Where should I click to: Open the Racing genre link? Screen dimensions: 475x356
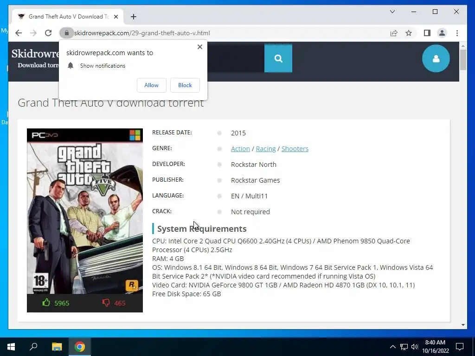[266, 149]
